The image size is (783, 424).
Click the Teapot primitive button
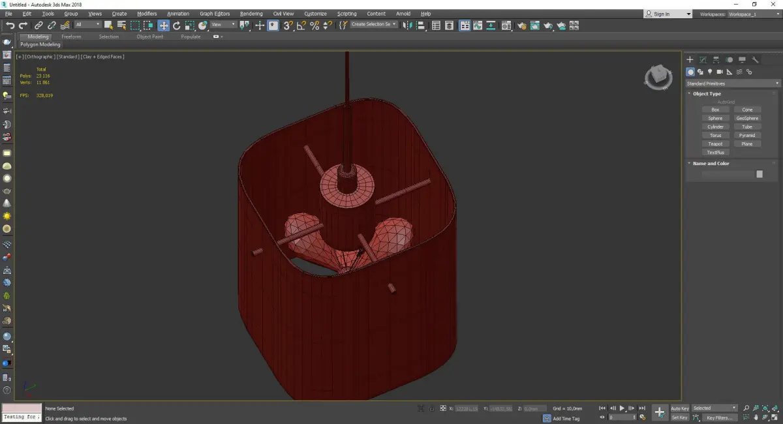pos(715,144)
